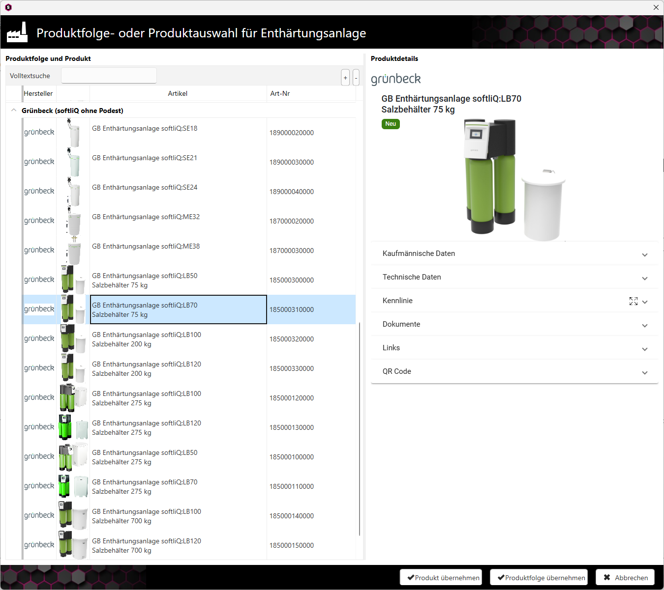Click the product list vertical scrollbar
664x590 pixels.
point(360,428)
